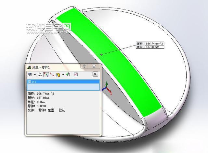Click the 面积: 996.74mm^2 result text
This screenshot has width=208, height=153.
(41, 94)
